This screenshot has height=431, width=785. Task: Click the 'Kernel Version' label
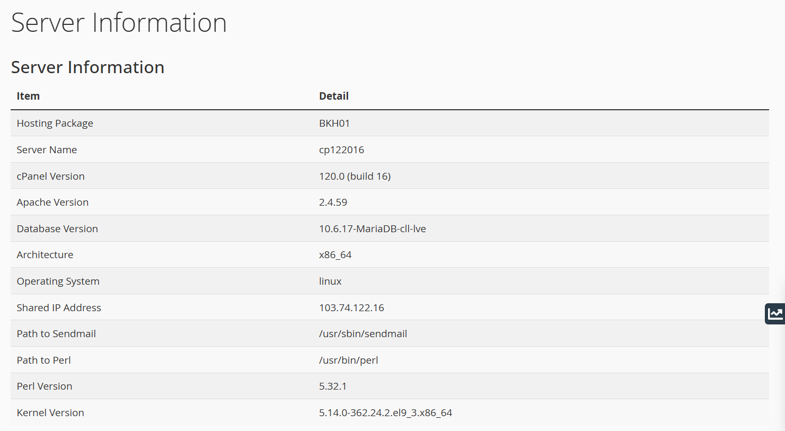click(50, 412)
